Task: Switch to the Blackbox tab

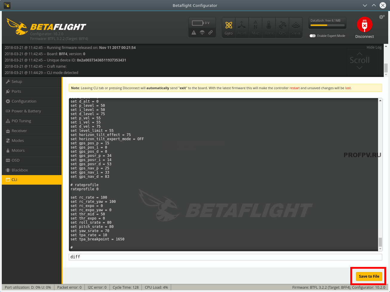Action: click(x=20, y=170)
